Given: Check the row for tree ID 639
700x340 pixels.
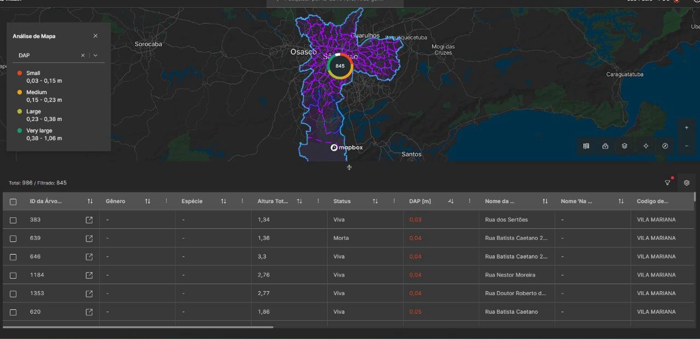Looking at the screenshot, I should (x=13, y=239).
